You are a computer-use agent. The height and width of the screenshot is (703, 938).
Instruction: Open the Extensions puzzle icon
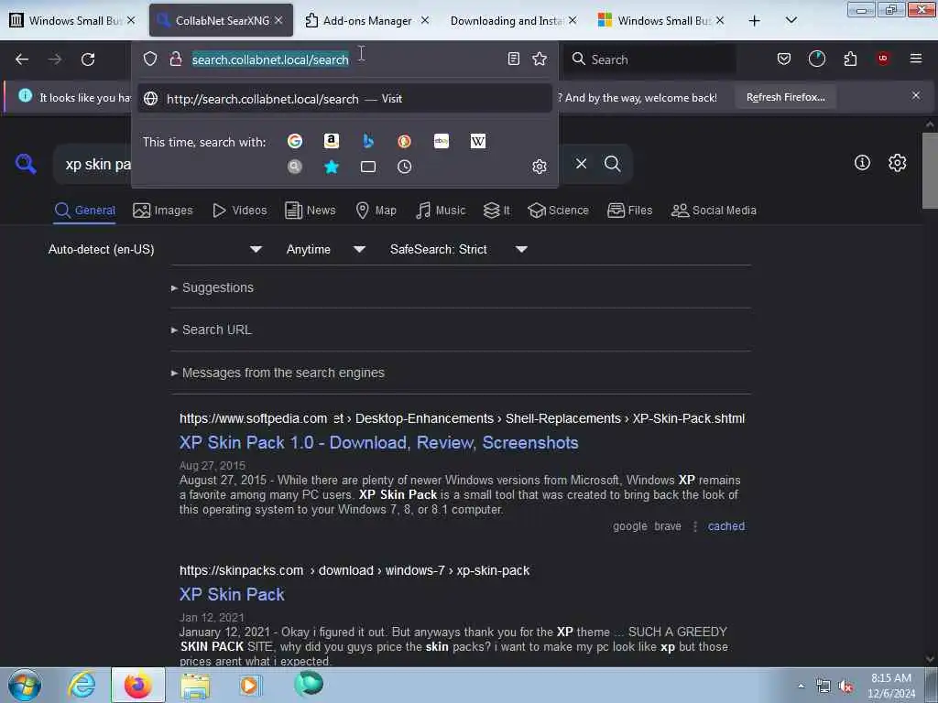pyautogui.click(x=850, y=59)
